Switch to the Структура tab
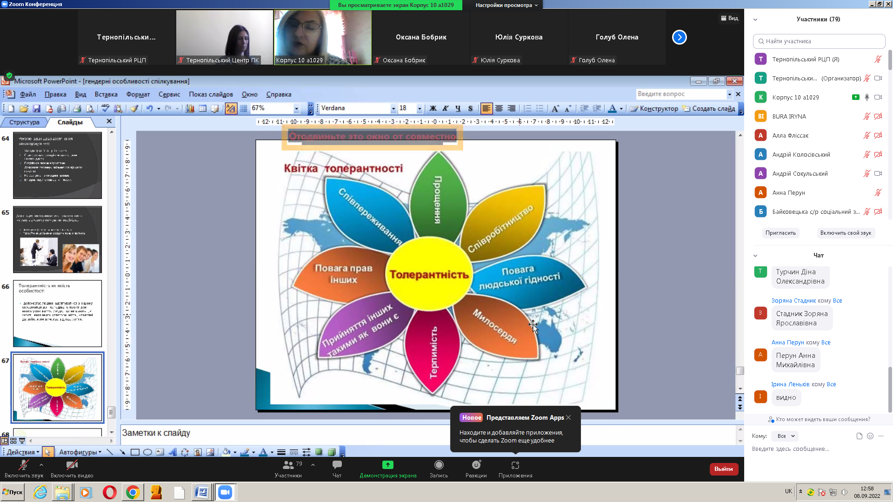This screenshot has width=893, height=502. tap(24, 122)
